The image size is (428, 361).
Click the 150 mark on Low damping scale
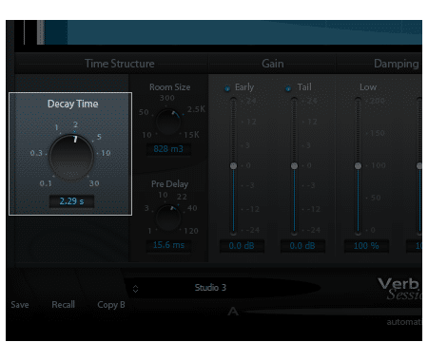pyautogui.click(x=378, y=133)
